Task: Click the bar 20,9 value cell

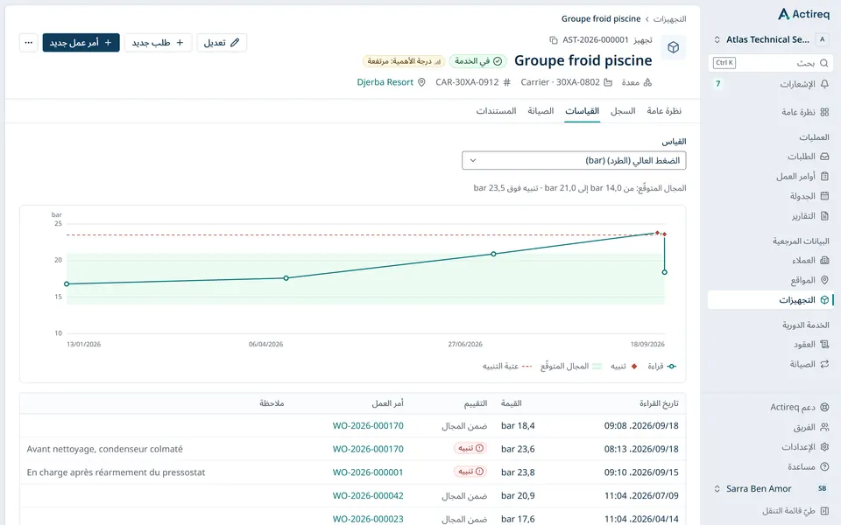Action: pos(518,496)
